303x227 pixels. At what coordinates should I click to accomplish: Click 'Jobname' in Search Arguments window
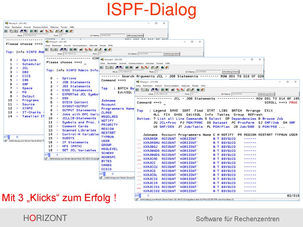(108, 100)
